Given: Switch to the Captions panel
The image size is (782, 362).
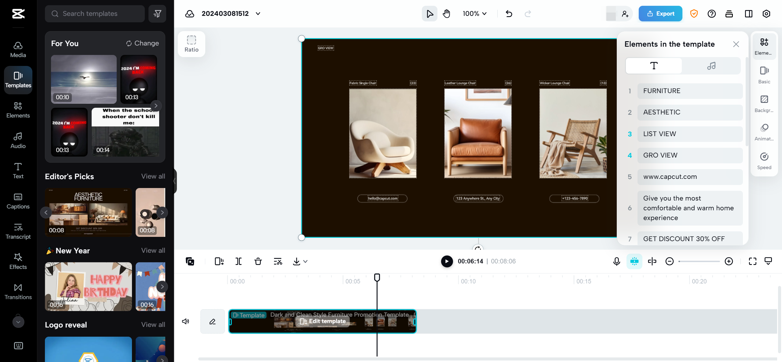Looking at the screenshot, I should [x=18, y=201].
